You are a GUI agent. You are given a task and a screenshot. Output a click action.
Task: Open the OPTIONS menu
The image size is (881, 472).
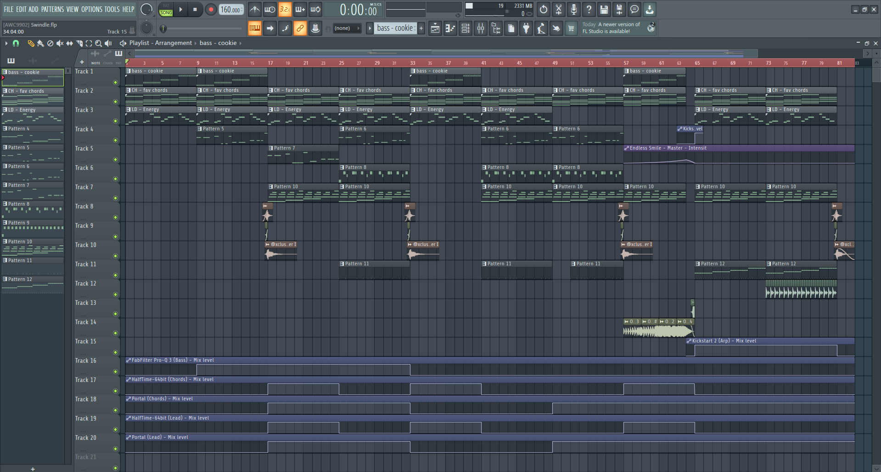92,9
